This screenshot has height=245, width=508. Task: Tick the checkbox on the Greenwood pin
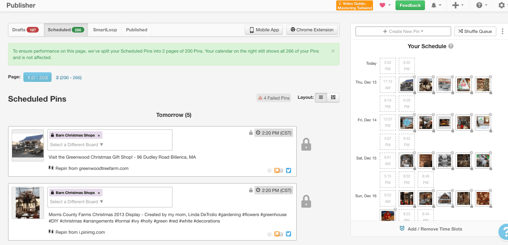click(269, 171)
